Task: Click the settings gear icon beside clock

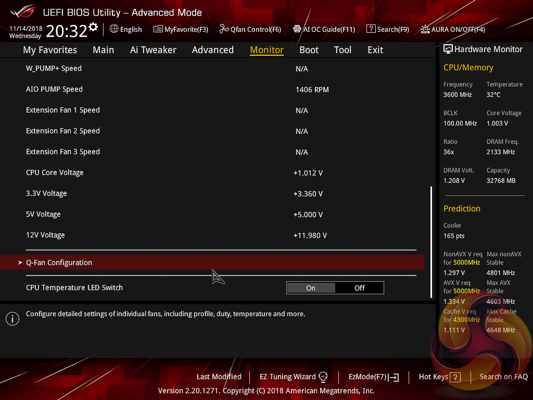Action: (93, 27)
